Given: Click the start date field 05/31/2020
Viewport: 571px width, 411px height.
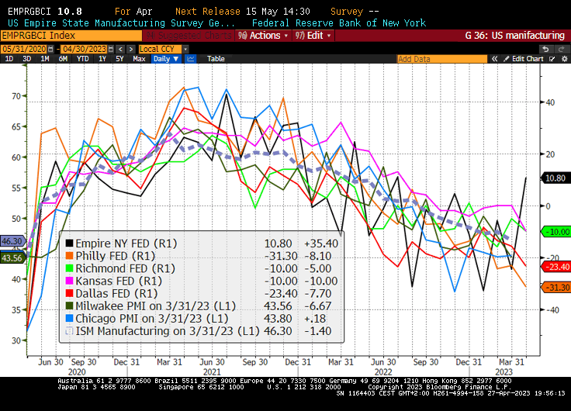Looking at the screenshot, I should coord(24,49).
